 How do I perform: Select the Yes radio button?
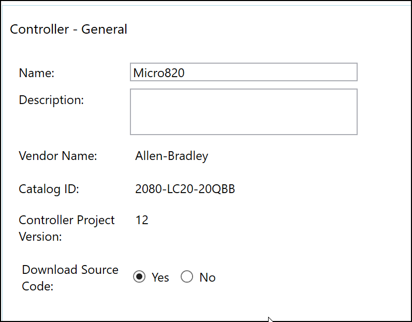139,277
